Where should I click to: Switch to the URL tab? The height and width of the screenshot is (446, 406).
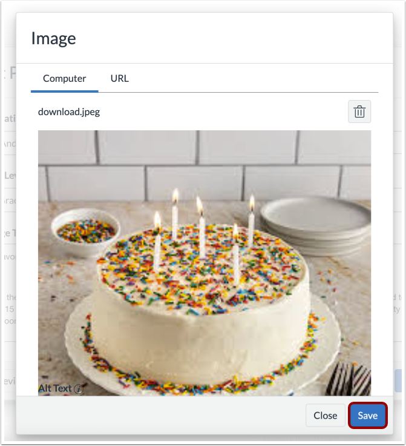coord(120,79)
